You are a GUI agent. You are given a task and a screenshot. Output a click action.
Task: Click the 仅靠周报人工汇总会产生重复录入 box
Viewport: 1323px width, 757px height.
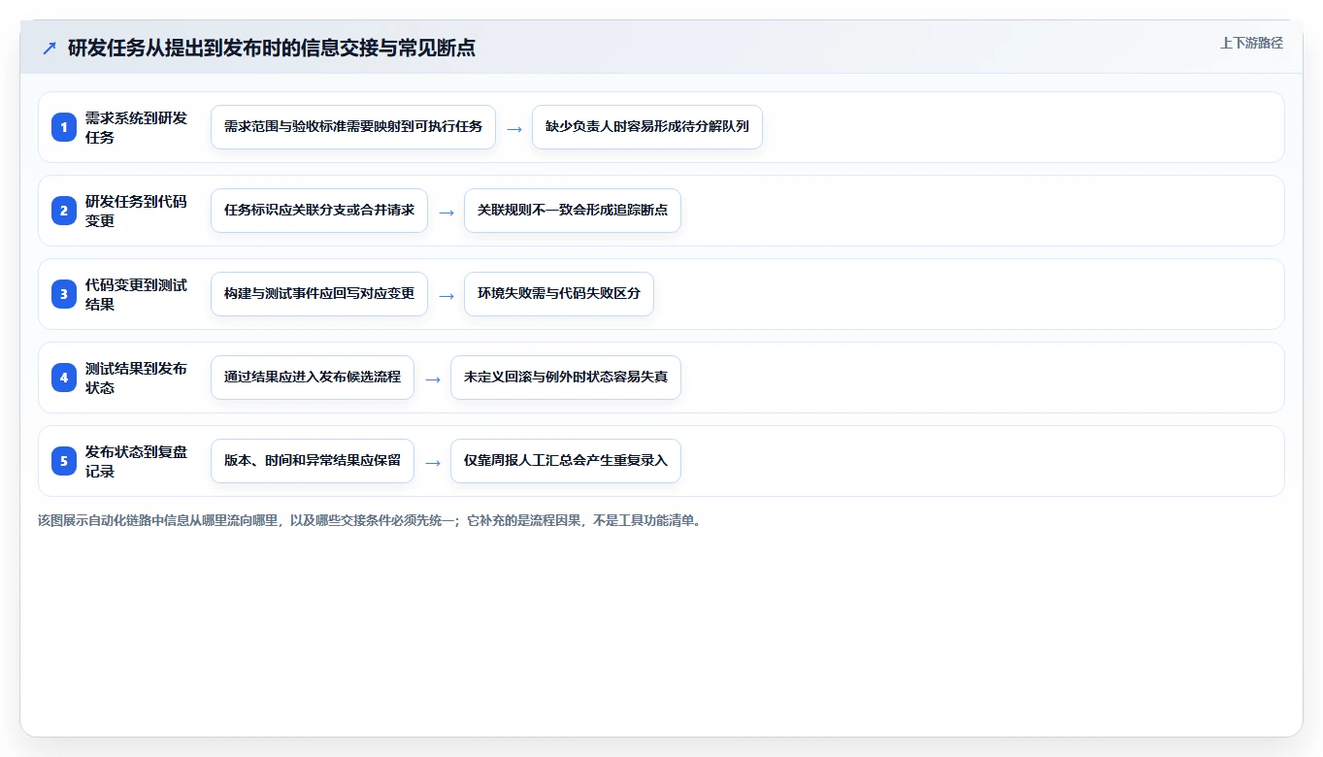566,461
